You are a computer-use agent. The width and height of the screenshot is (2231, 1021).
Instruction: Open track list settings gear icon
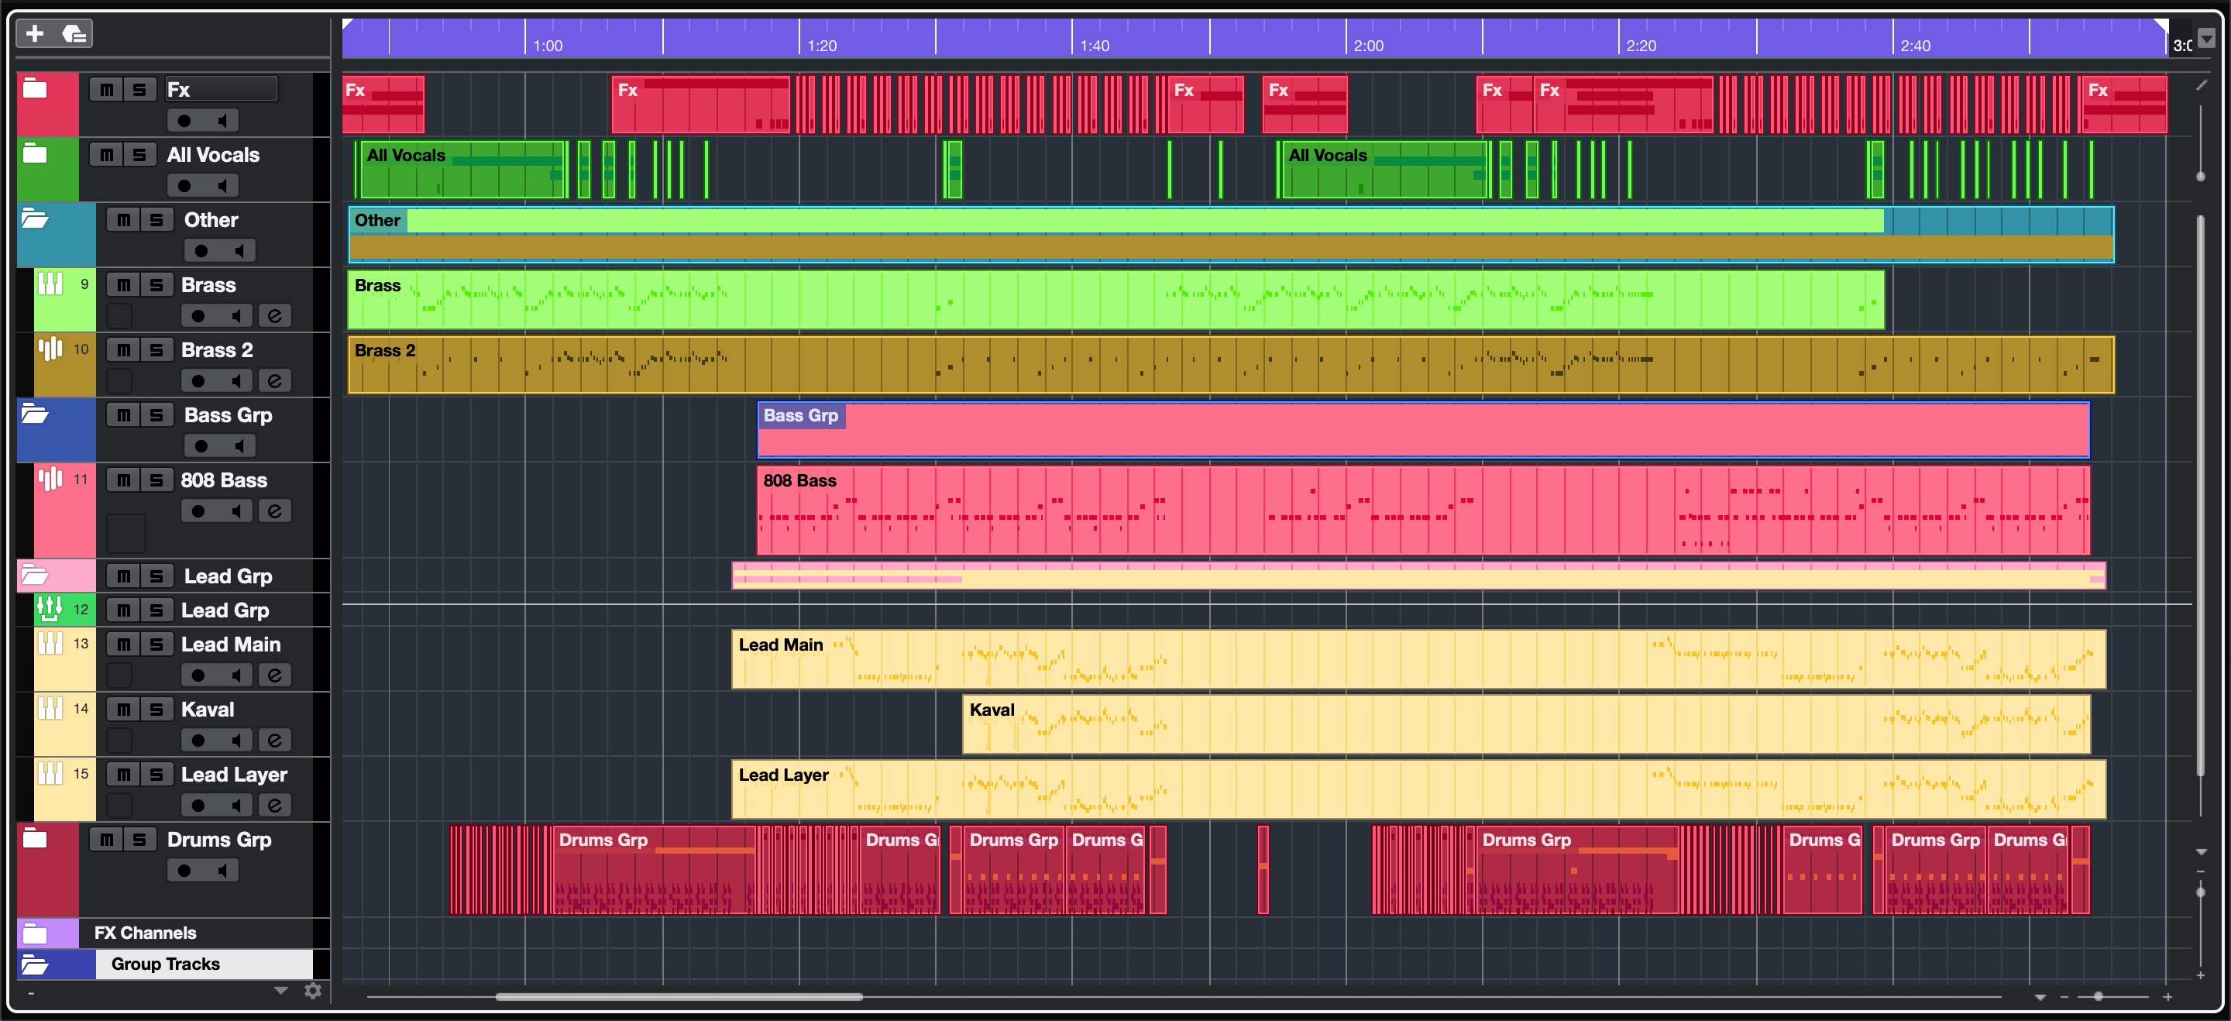(313, 991)
